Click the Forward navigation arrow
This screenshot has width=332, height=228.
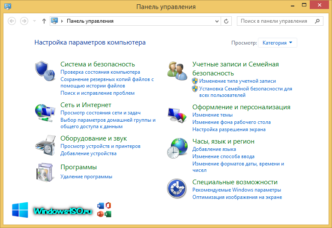pos(24,21)
